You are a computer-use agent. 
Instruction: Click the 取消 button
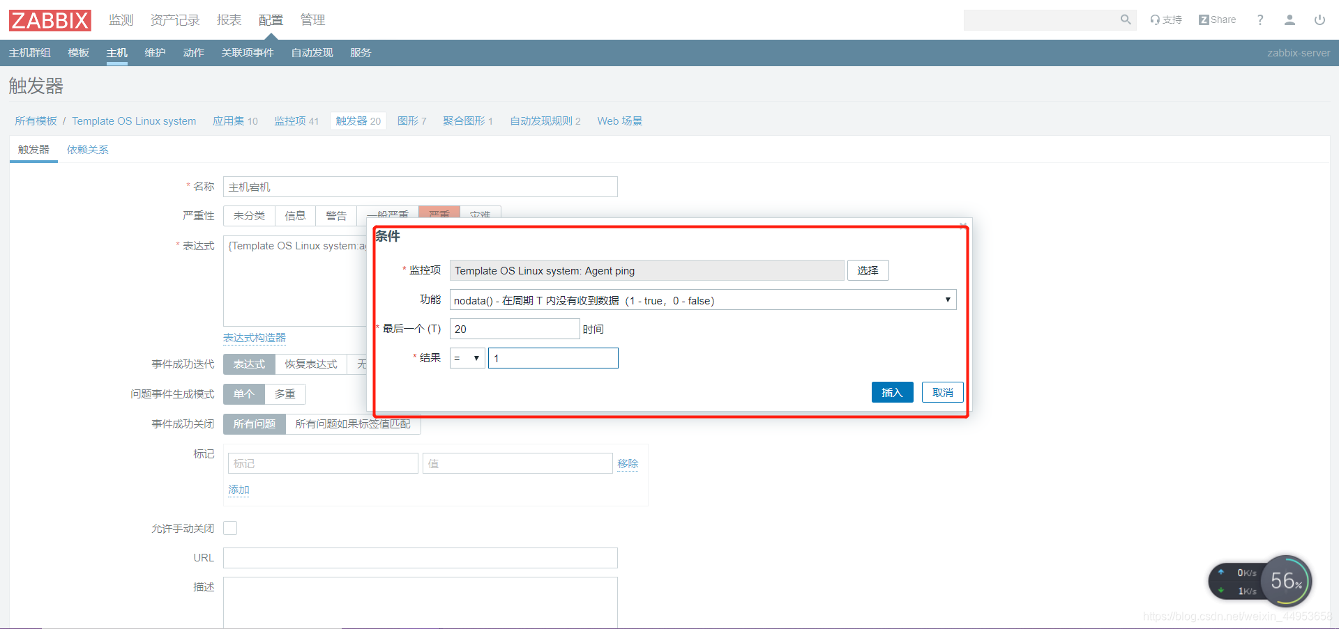[942, 392]
